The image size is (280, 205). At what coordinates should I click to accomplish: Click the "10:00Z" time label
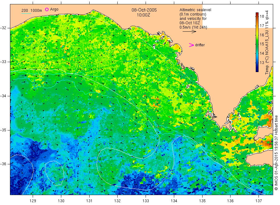coord(143,15)
